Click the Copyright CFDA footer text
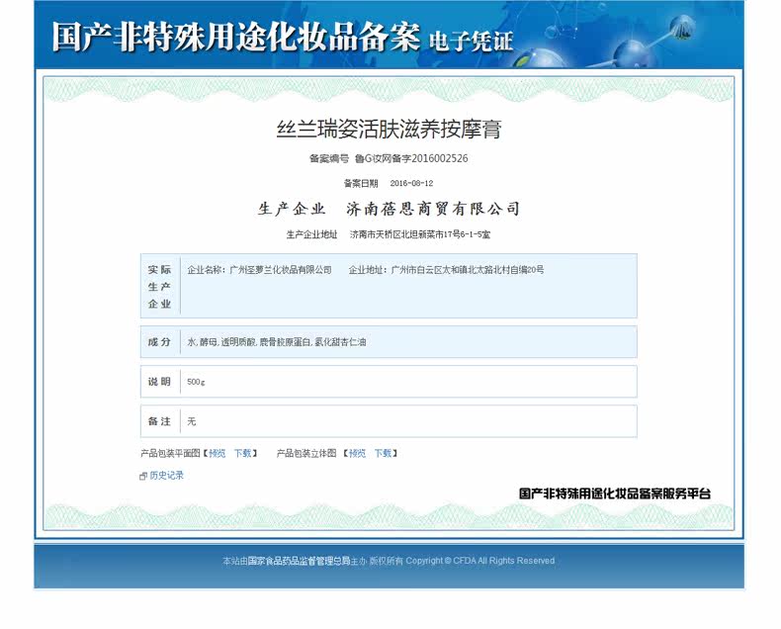 click(480, 561)
